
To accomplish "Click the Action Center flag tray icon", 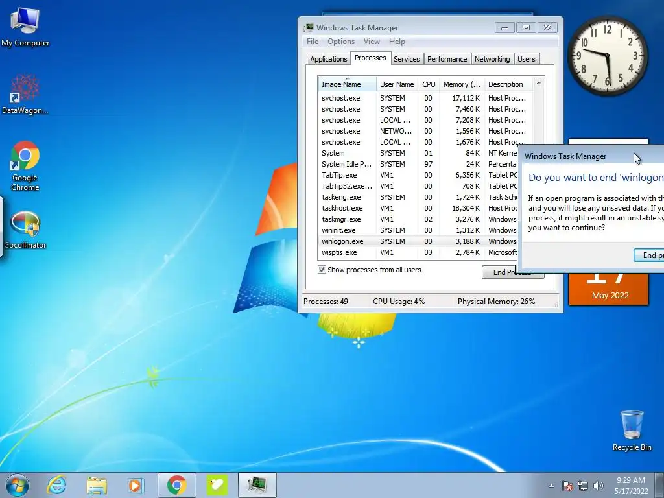I will (567, 486).
